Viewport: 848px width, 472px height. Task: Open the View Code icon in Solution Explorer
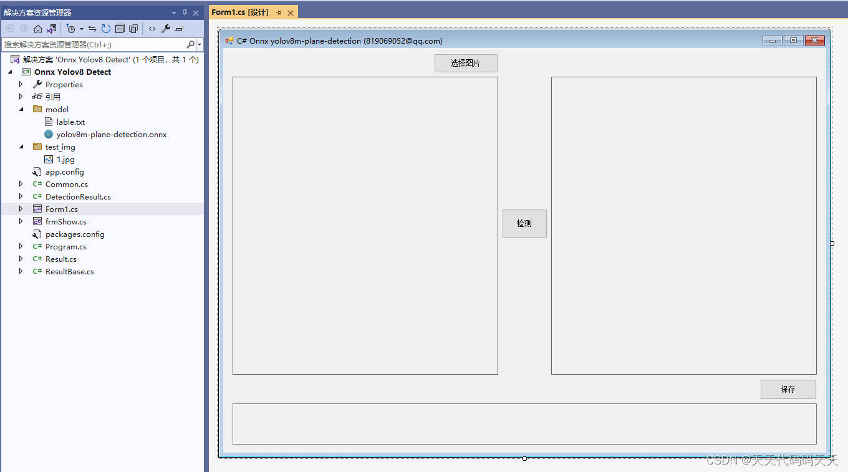(153, 28)
